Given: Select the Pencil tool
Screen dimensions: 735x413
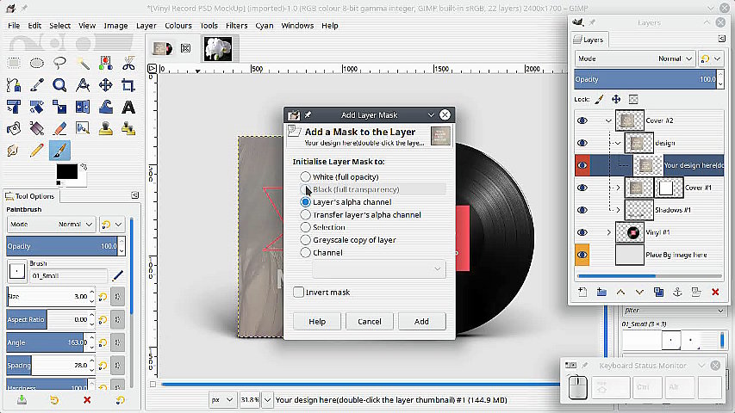Looking at the screenshot, I should (x=36, y=151).
